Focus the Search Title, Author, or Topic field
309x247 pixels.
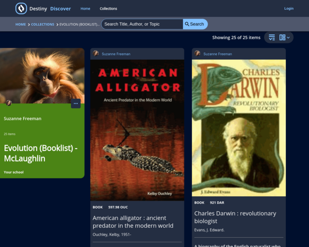142,24
